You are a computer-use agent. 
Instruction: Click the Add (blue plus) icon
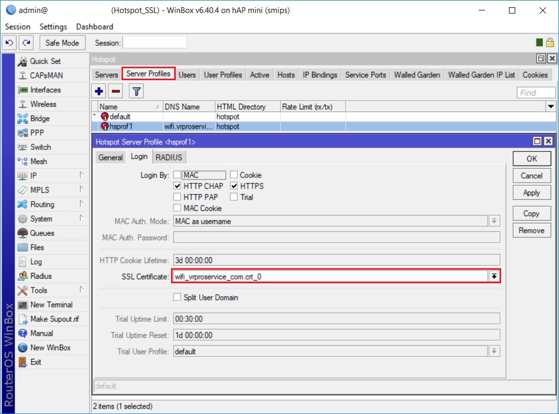point(99,92)
